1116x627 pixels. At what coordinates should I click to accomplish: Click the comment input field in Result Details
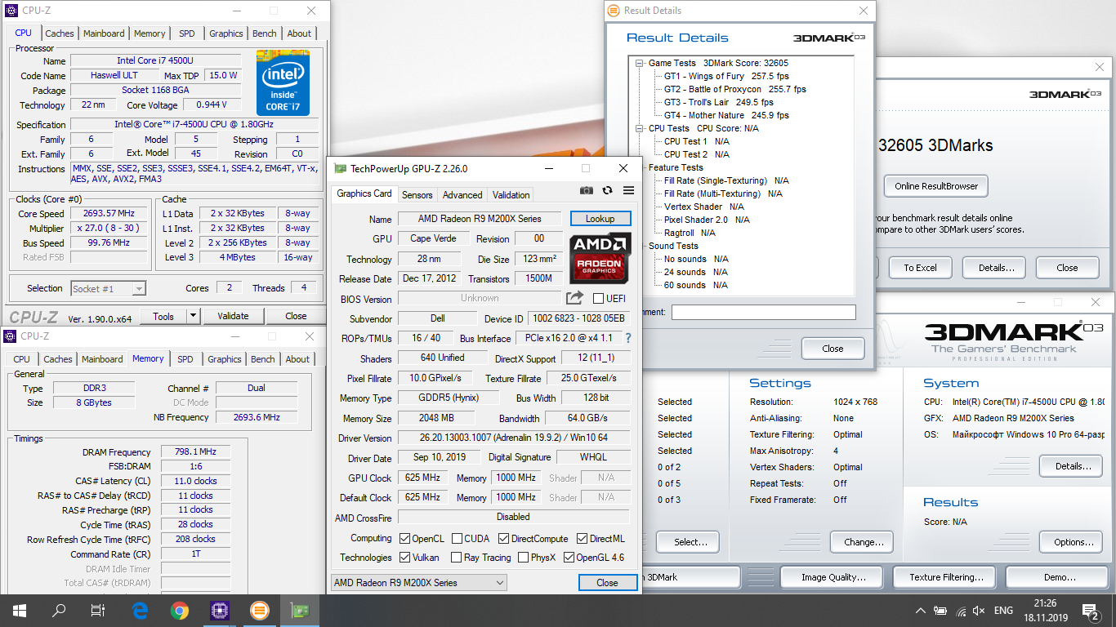click(763, 312)
